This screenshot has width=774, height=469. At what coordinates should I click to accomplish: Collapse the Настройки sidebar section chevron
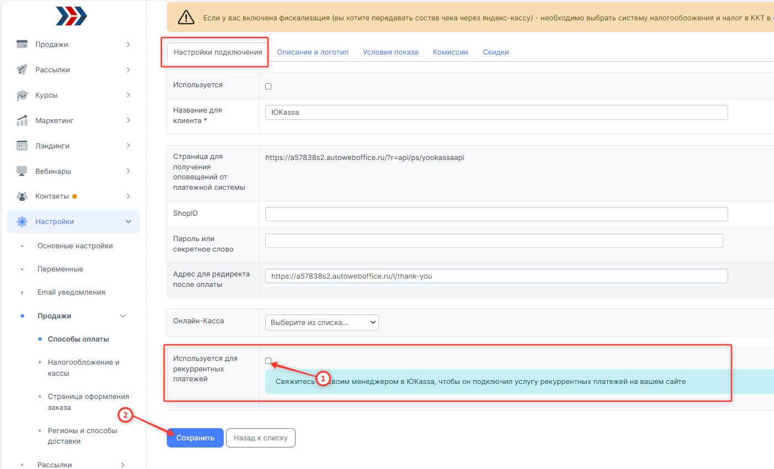[128, 222]
